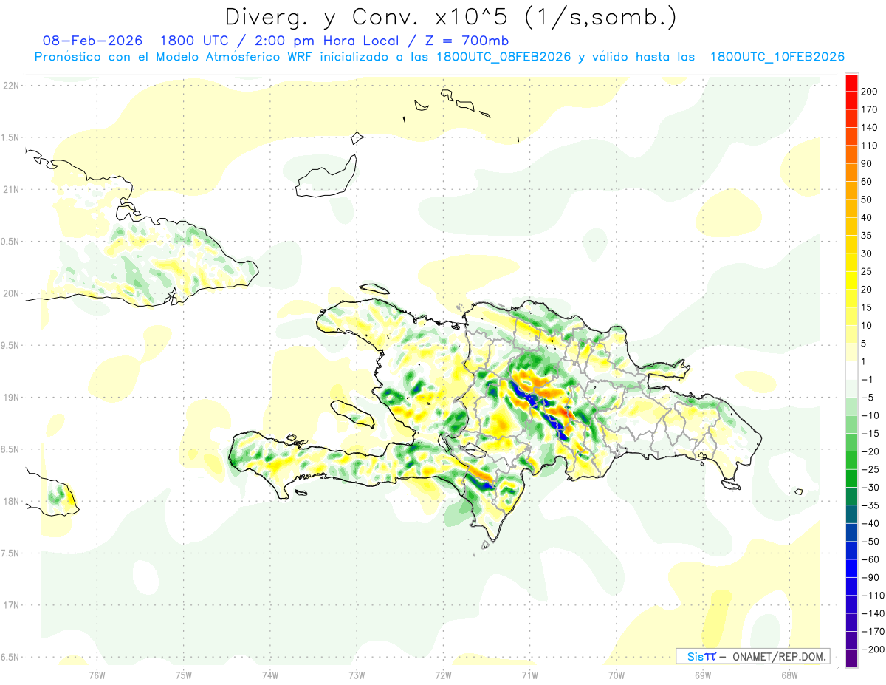The width and height of the screenshot is (886, 685).
Task: Click the '71W' longitude label
Action: coord(529,675)
